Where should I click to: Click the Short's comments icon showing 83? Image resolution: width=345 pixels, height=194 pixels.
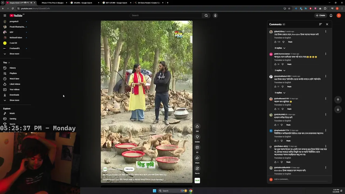(x=197, y=147)
